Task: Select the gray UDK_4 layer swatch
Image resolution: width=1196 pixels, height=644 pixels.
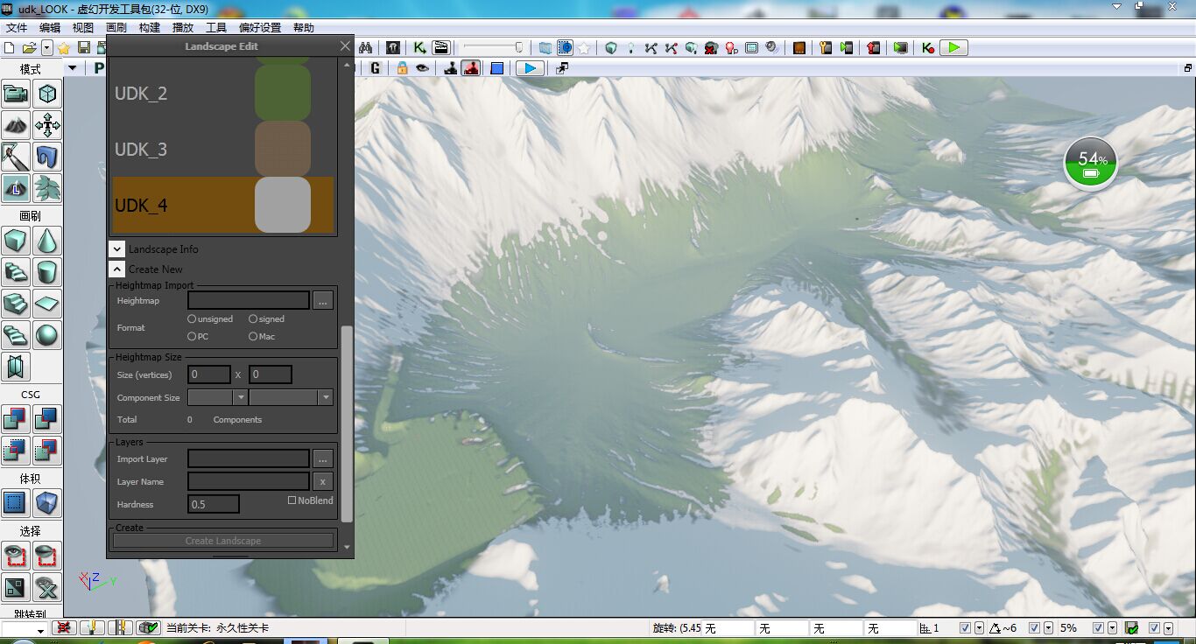Action: (x=283, y=205)
